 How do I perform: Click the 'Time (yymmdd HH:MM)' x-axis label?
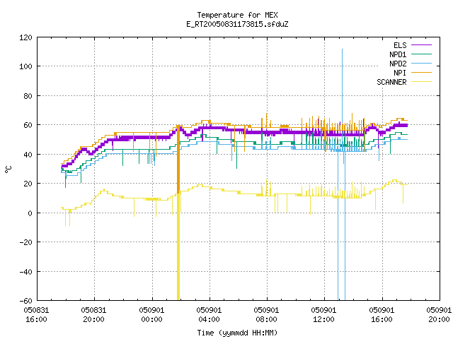237,333
